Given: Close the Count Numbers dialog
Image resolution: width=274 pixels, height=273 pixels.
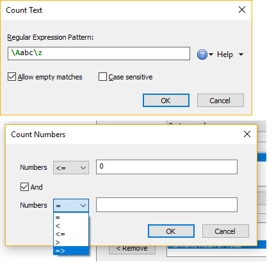Looking at the screenshot, I should click(x=247, y=134).
